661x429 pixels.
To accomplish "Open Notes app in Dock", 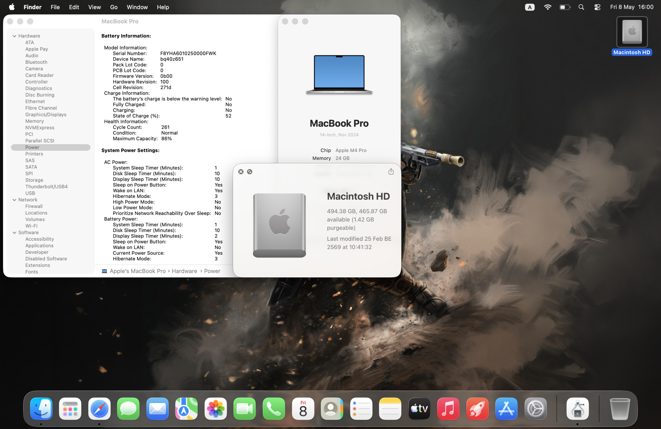I will coord(390,408).
